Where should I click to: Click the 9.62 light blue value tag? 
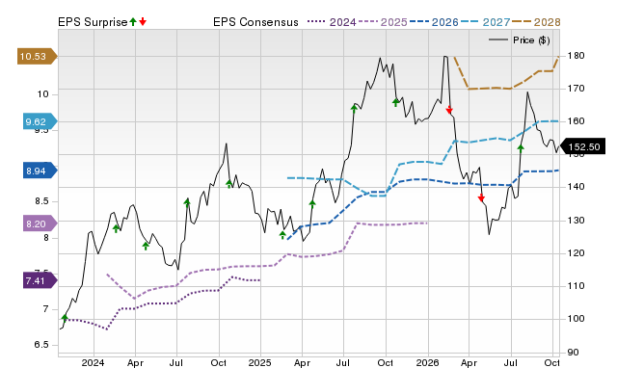[x=40, y=121]
